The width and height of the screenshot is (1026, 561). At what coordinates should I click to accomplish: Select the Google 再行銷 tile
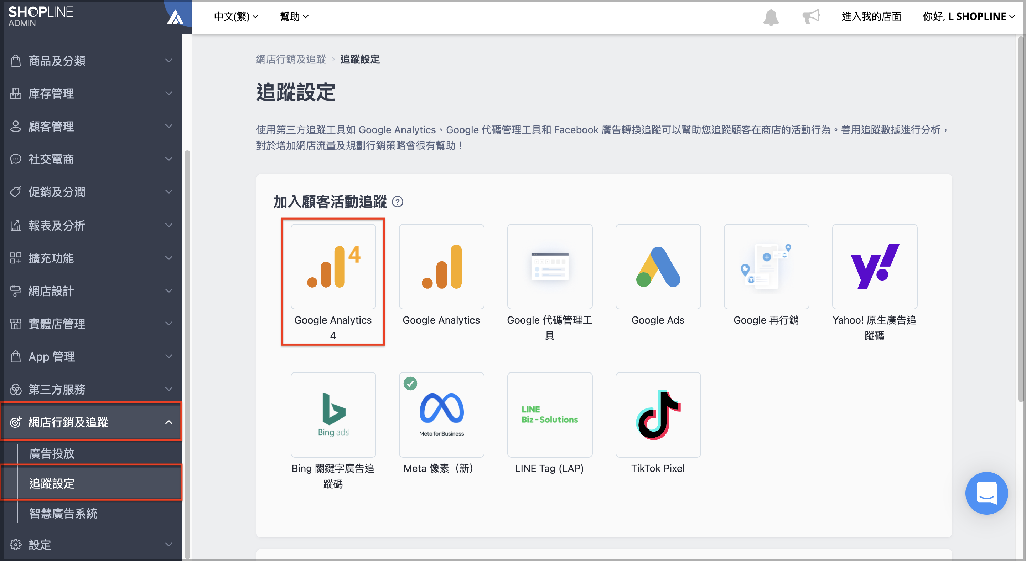766,266
